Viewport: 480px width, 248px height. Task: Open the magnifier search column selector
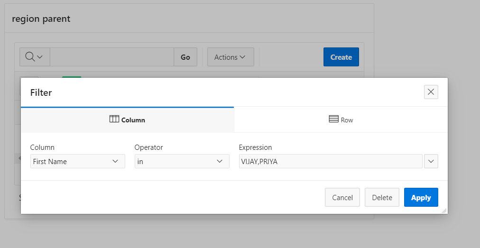[35, 57]
